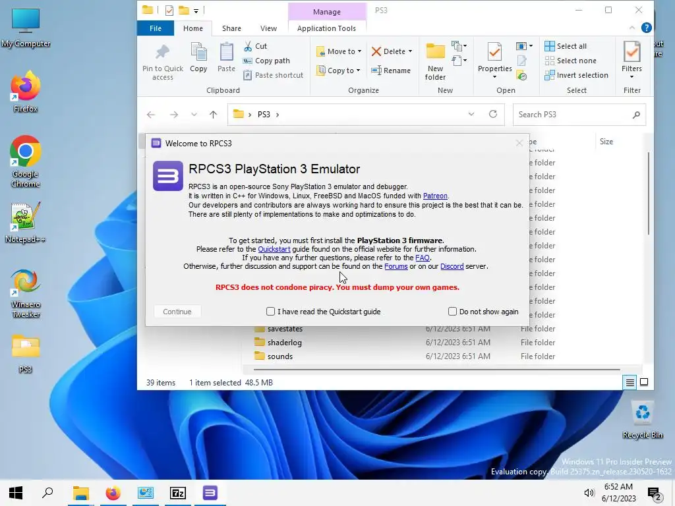Open the Application Tools tab
Viewport: 675px width, 506px height.
326,28
